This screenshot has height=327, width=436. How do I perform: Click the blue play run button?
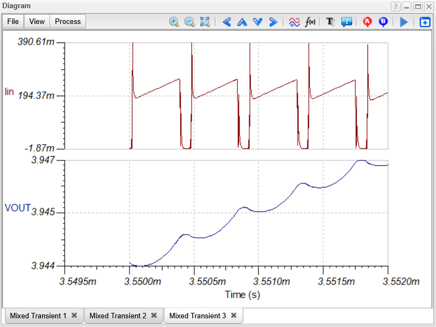(x=404, y=22)
